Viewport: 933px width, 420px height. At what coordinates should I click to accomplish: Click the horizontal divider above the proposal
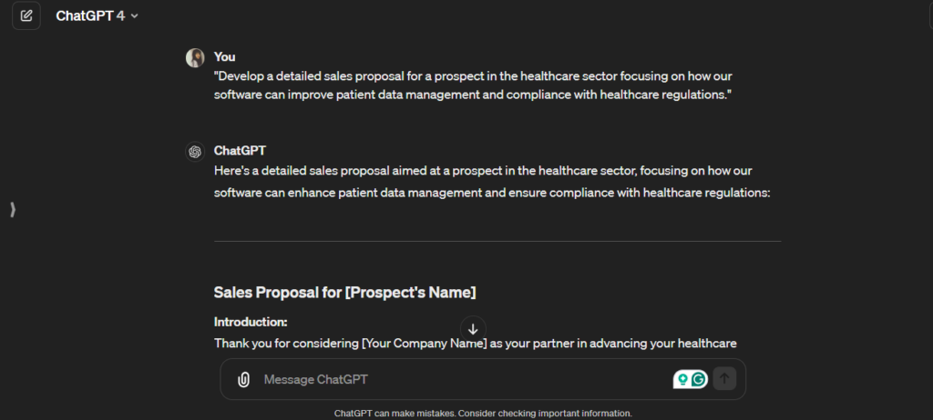click(497, 241)
